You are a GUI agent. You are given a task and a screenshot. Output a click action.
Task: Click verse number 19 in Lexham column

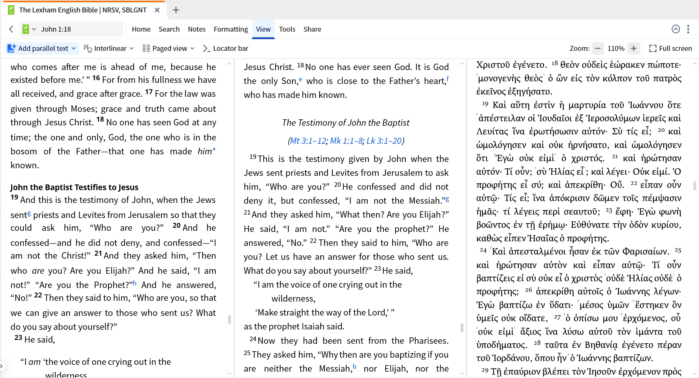(14, 197)
